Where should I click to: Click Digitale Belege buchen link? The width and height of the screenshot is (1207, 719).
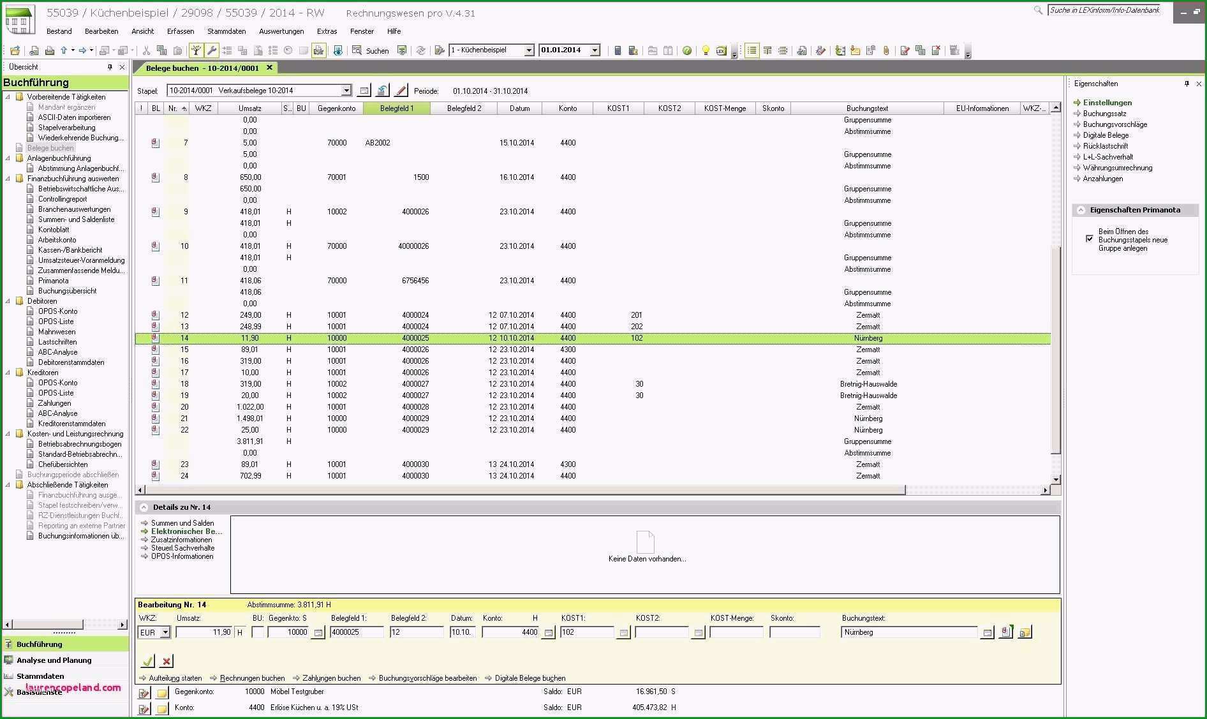[530, 678]
